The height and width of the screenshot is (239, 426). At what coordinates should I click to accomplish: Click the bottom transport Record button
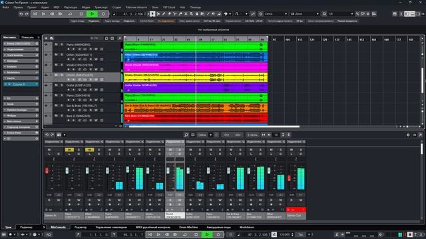click(x=218, y=234)
